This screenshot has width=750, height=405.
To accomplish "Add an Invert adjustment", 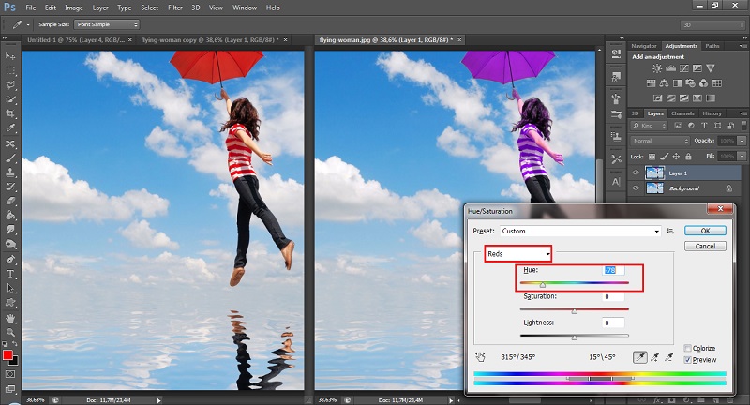I will click(658, 98).
